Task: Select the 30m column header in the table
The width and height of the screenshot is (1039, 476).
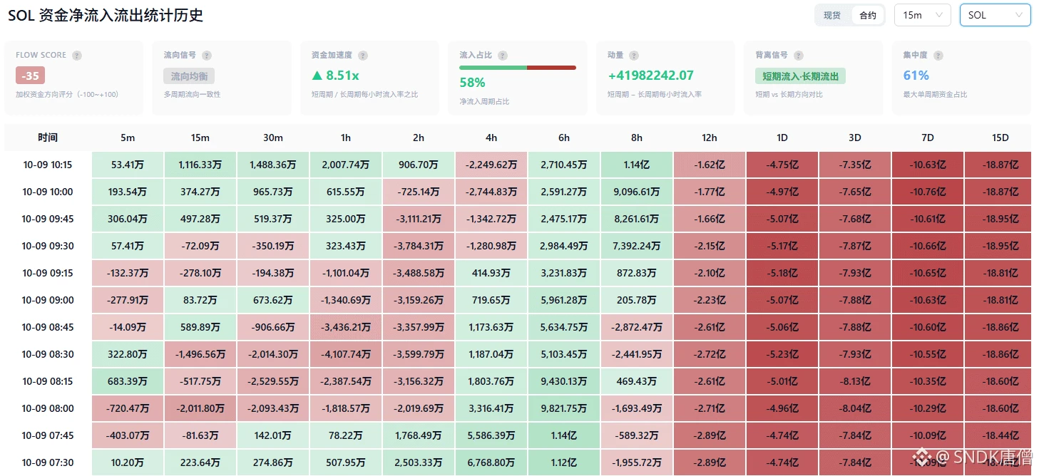Action: (273, 138)
